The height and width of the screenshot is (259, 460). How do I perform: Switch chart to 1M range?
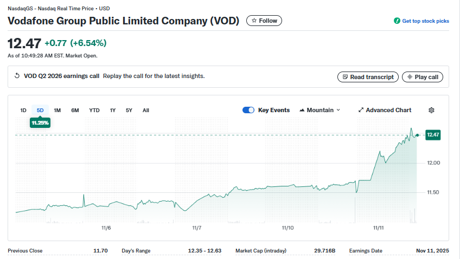[x=58, y=110]
